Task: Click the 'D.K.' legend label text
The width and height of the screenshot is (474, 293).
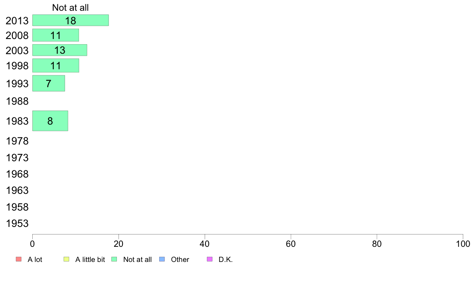Action: coord(225,260)
